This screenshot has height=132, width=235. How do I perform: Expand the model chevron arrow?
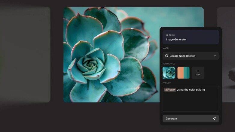[x=215, y=56]
